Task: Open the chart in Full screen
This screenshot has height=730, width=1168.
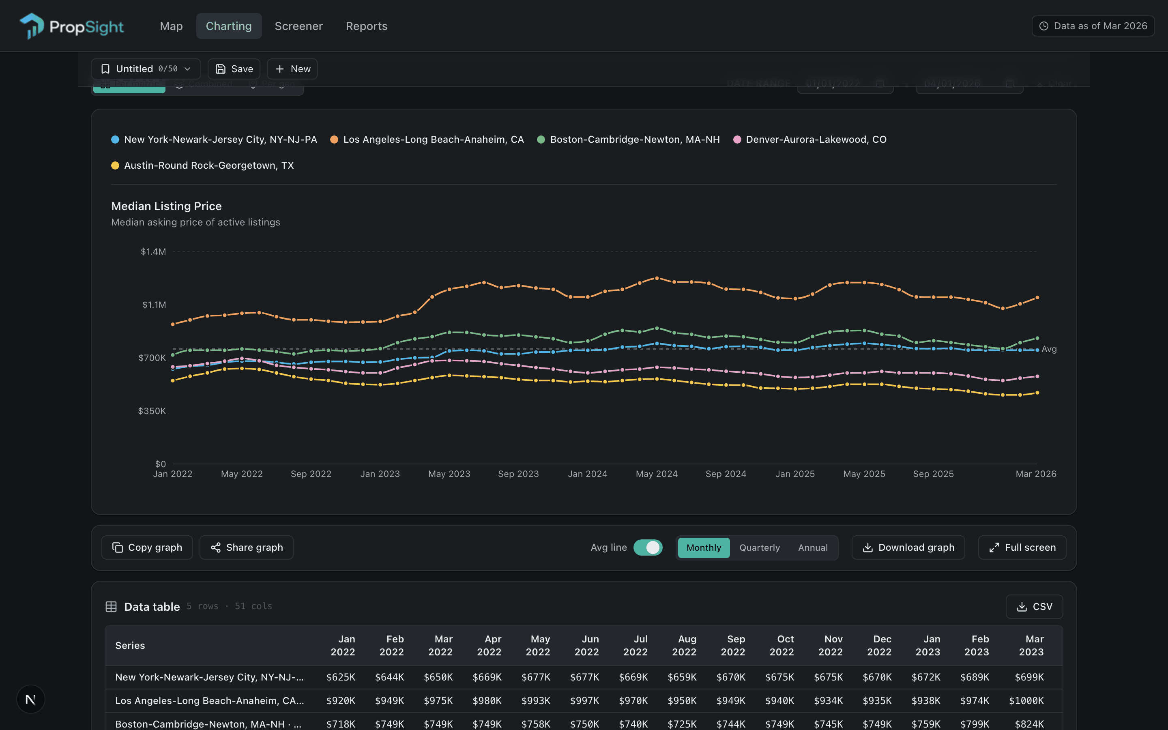Action: pyautogui.click(x=1022, y=547)
